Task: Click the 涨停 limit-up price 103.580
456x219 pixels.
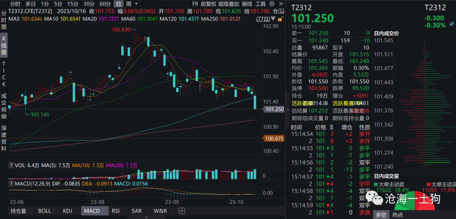Action: (x=318, y=88)
